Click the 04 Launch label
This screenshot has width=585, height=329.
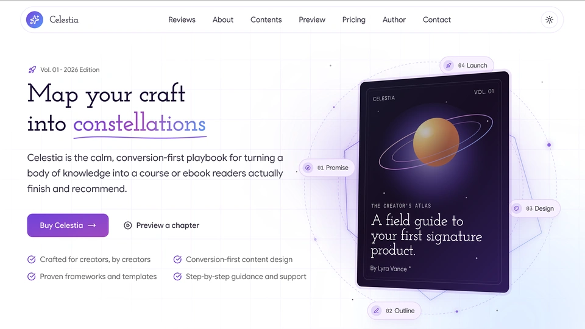[x=473, y=66]
